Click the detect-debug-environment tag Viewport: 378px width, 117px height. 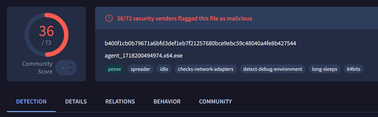[x=273, y=69]
